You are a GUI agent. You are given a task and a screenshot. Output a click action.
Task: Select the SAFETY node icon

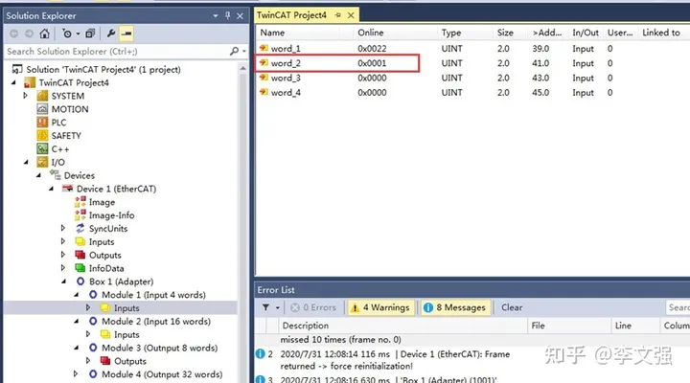[x=43, y=135]
